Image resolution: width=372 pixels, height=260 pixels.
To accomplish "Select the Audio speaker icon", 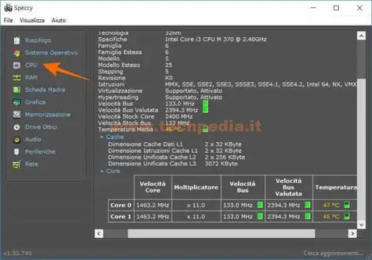I will [x=16, y=139].
